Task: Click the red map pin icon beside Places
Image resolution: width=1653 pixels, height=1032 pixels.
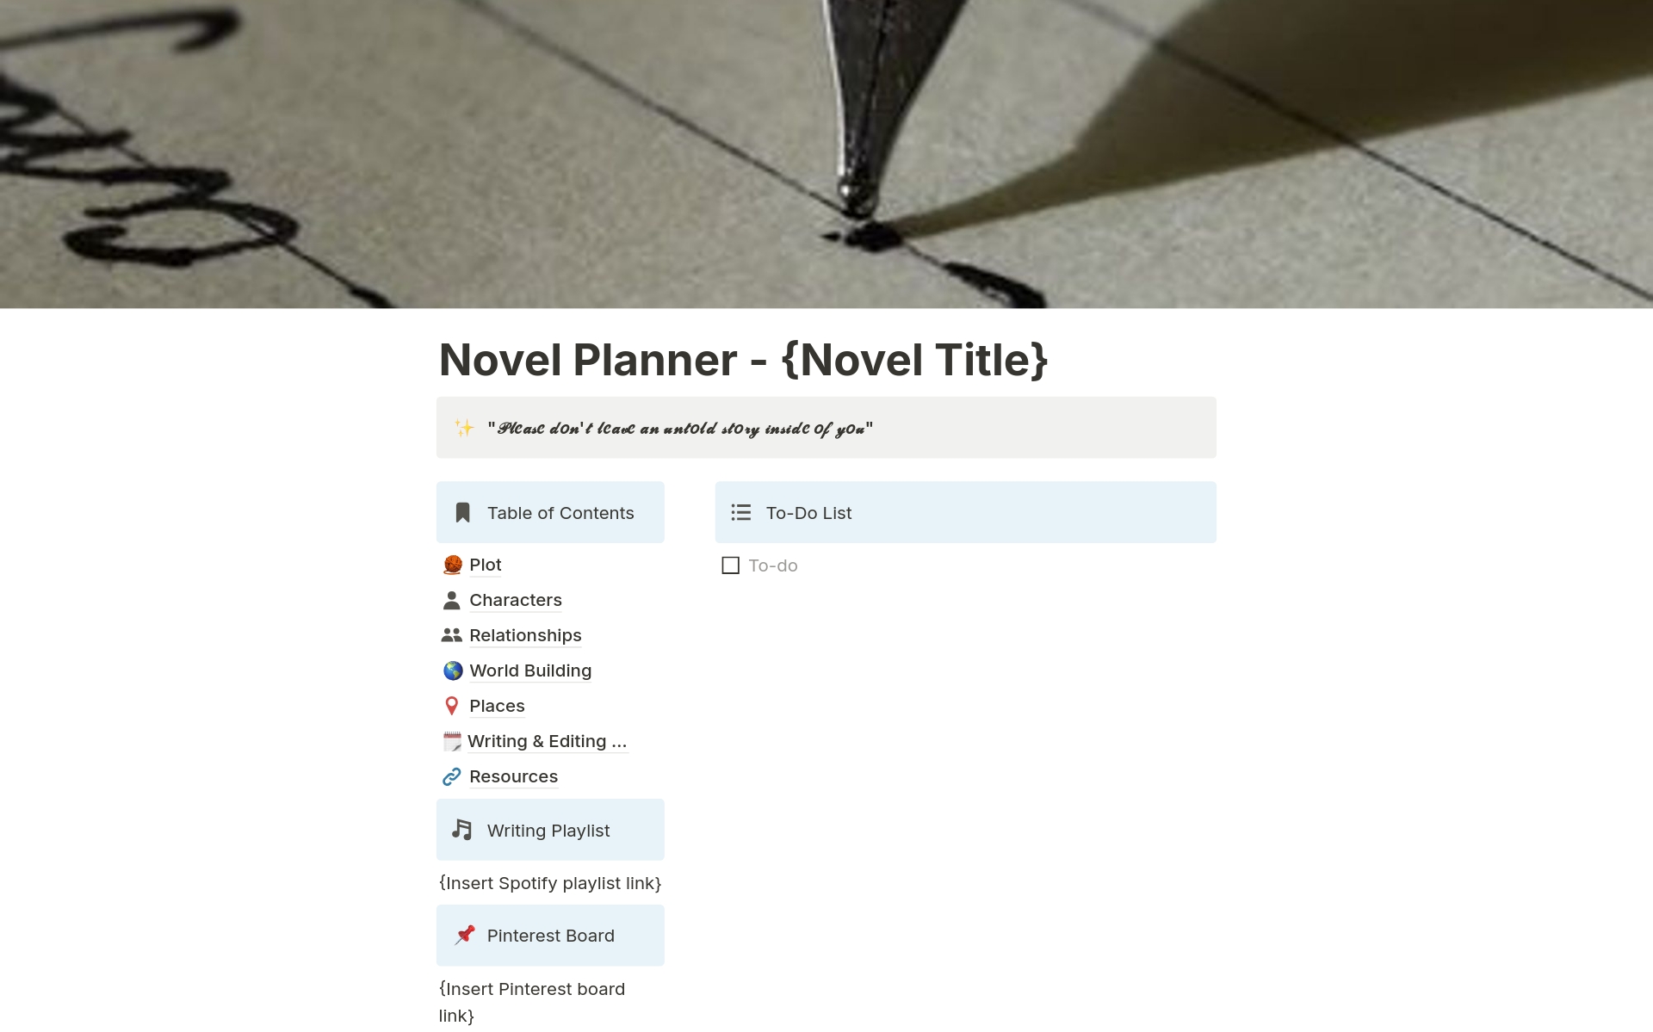Action: tap(452, 706)
